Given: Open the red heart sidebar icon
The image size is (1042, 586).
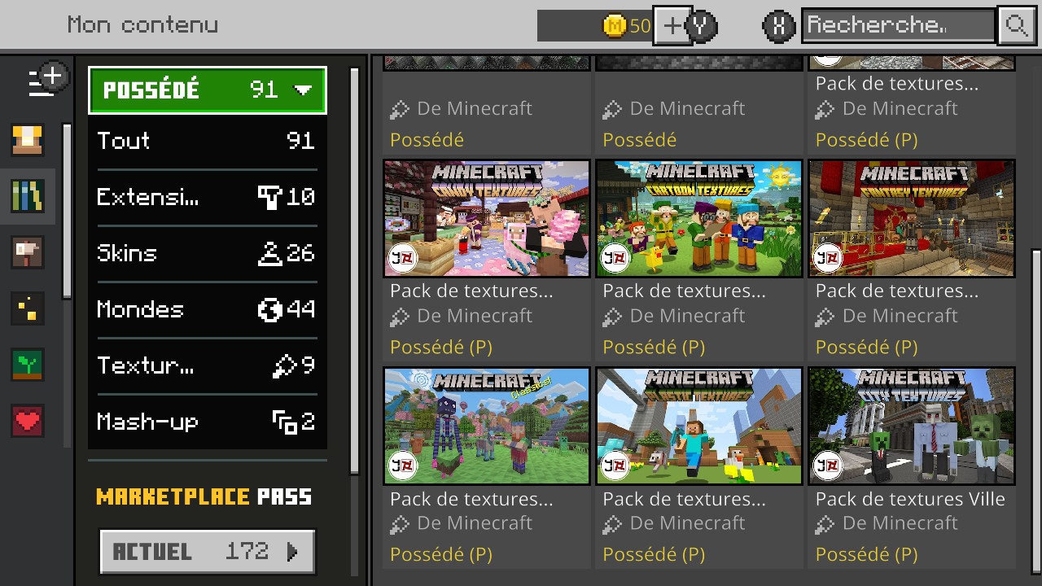Looking at the screenshot, I should coord(28,421).
